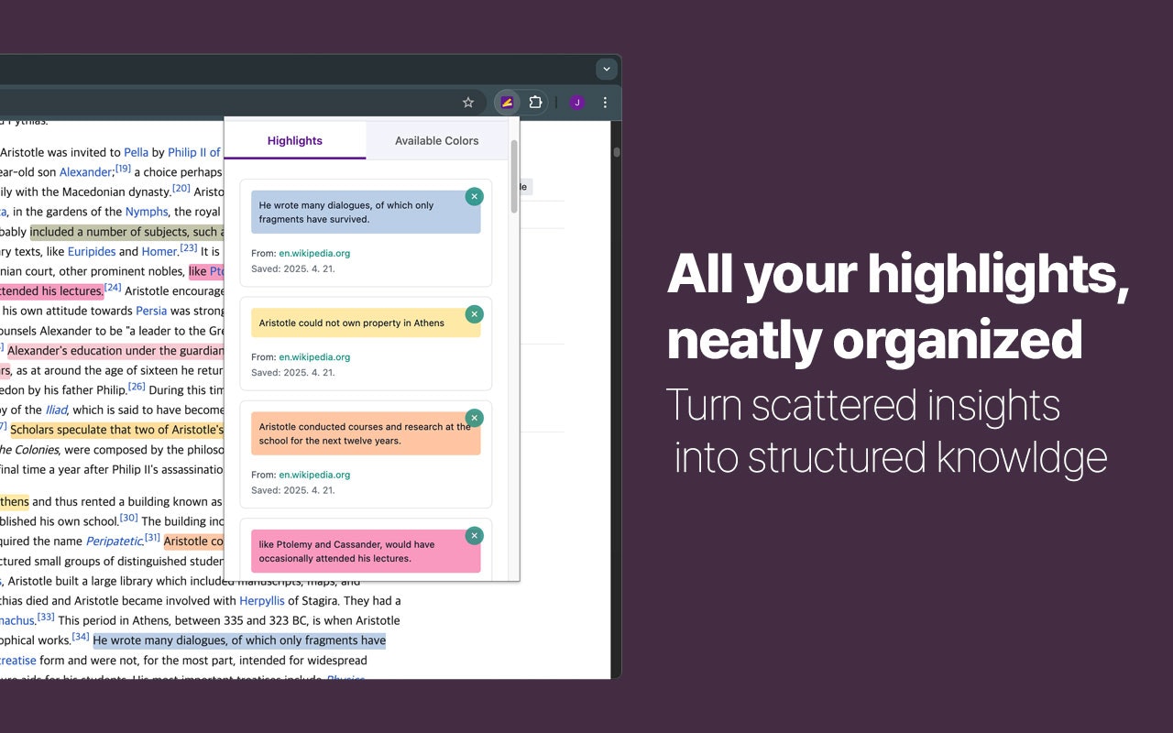Viewport: 1173px width, 733px height.
Task: Open citation reference [24]
Action: [x=113, y=287]
